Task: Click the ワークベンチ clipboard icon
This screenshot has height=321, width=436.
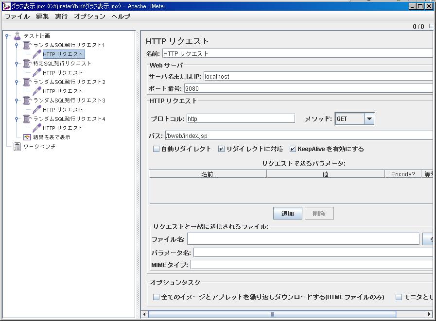Action: click(x=17, y=147)
